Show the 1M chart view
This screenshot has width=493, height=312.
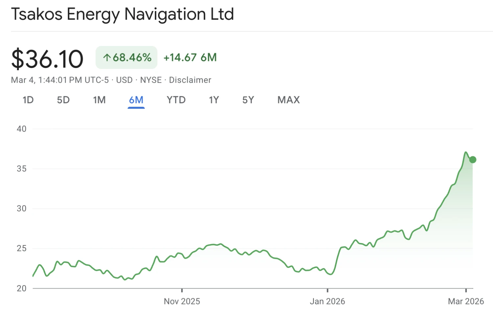click(x=99, y=100)
